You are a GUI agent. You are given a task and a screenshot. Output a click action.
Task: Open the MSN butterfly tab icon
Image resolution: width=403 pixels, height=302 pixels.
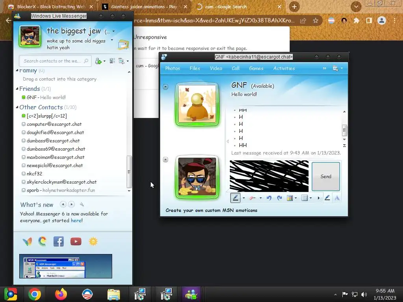(x=27, y=241)
